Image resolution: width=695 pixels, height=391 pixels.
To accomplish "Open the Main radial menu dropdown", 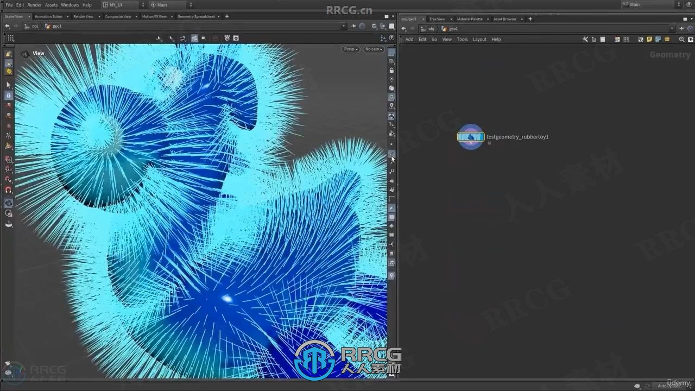I will click(x=170, y=4).
